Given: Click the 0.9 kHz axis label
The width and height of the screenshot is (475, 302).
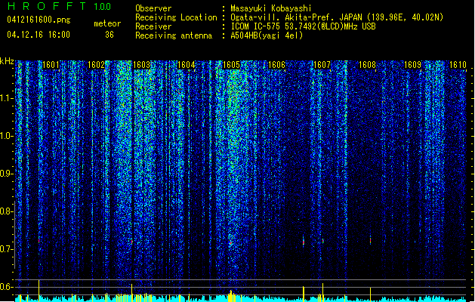Looking at the screenshot, I should click(x=6, y=174).
